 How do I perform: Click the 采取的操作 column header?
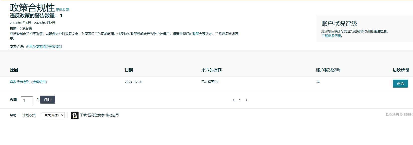(x=211, y=70)
